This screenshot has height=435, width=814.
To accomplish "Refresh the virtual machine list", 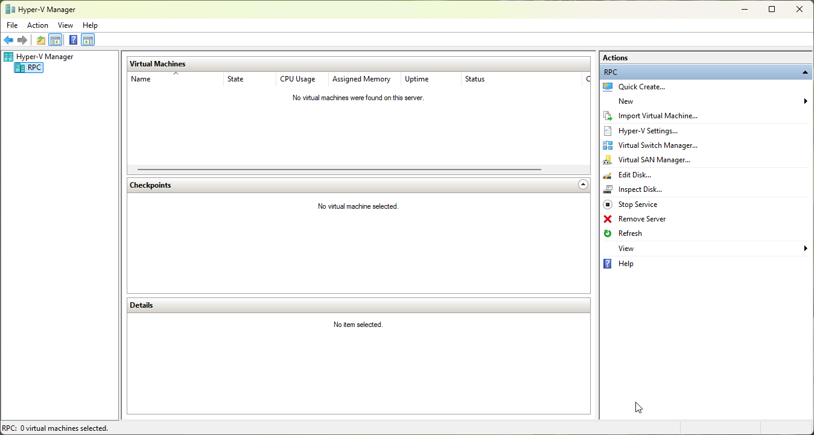I will coord(629,233).
